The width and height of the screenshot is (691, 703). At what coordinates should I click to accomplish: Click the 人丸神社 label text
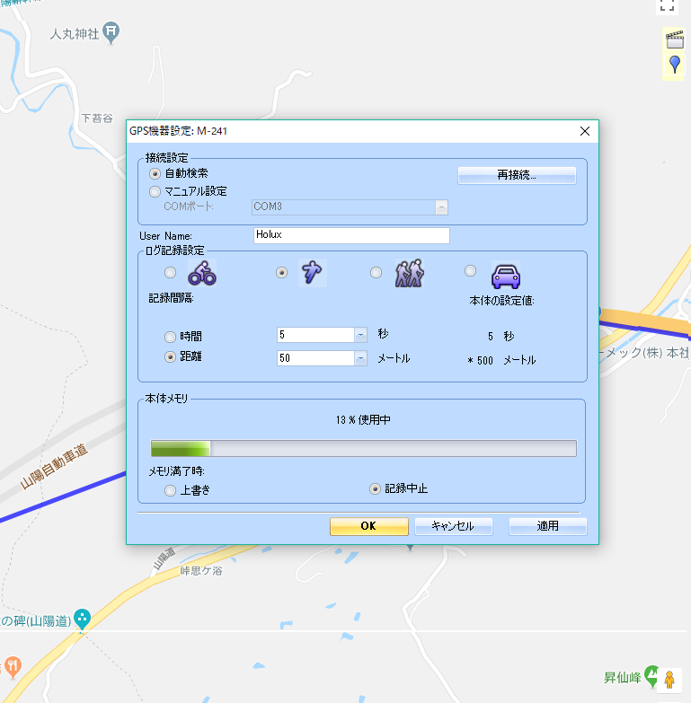75,34
